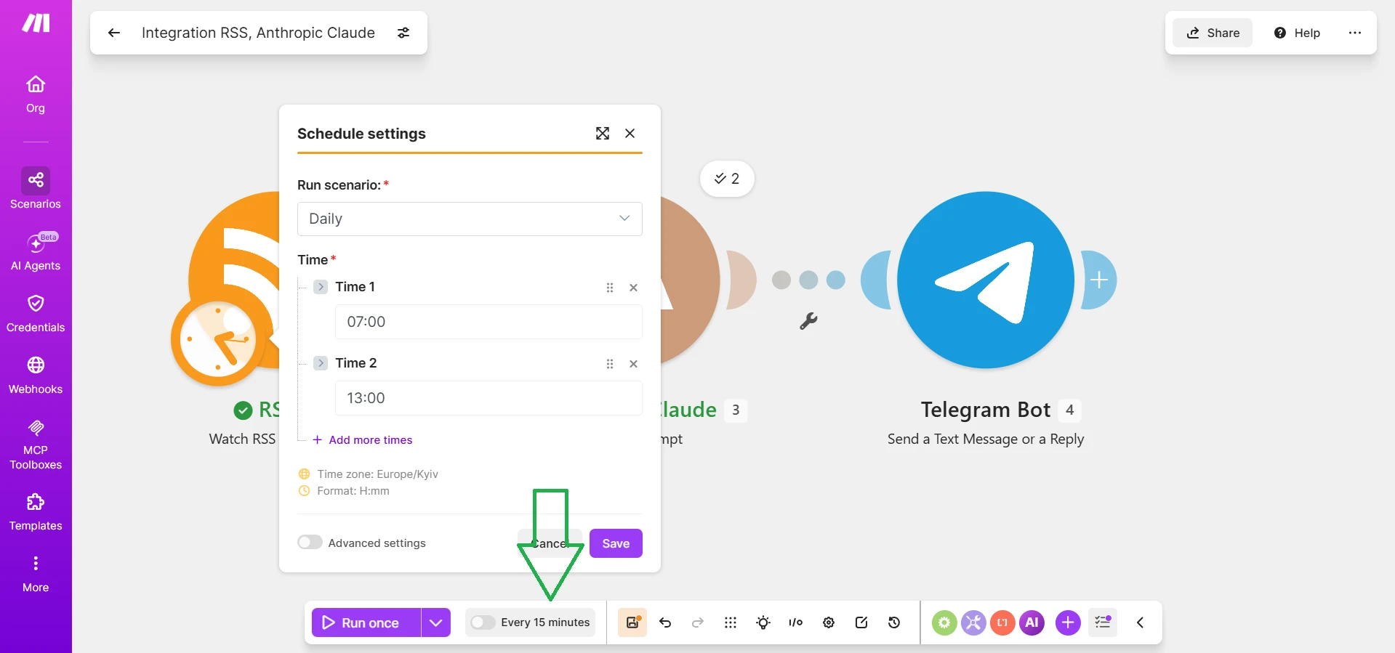Click the auto-align grid icon
The height and width of the screenshot is (653, 1395).
pos(731,622)
